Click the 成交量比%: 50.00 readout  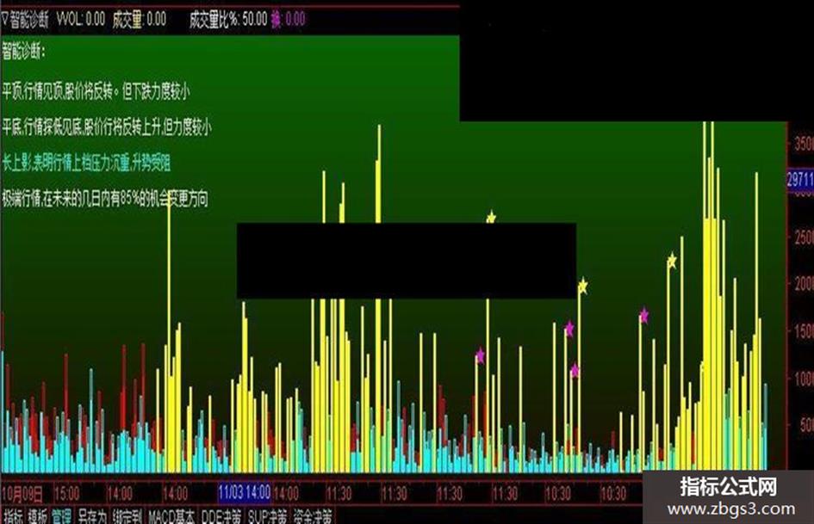228,20
